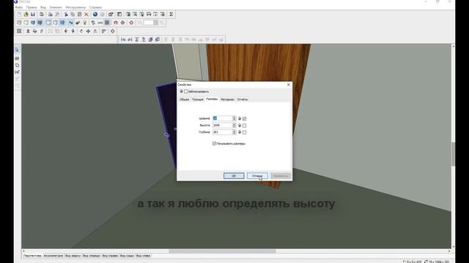Check the checkbox beside the Глубина row
Image resolution: width=469 pixels, height=263 pixels.
coord(244,132)
